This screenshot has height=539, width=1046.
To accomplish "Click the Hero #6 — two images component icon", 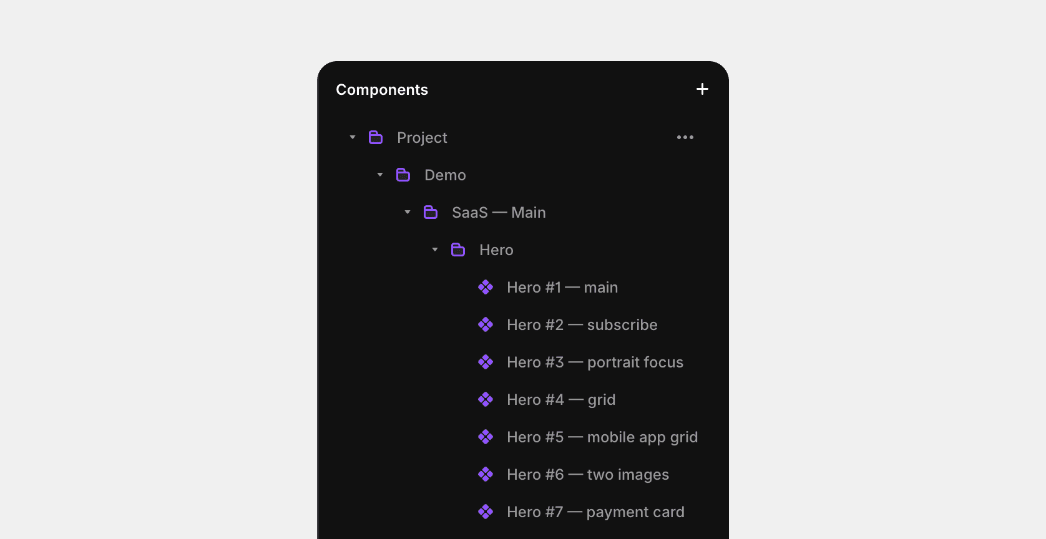I will (486, 474).
